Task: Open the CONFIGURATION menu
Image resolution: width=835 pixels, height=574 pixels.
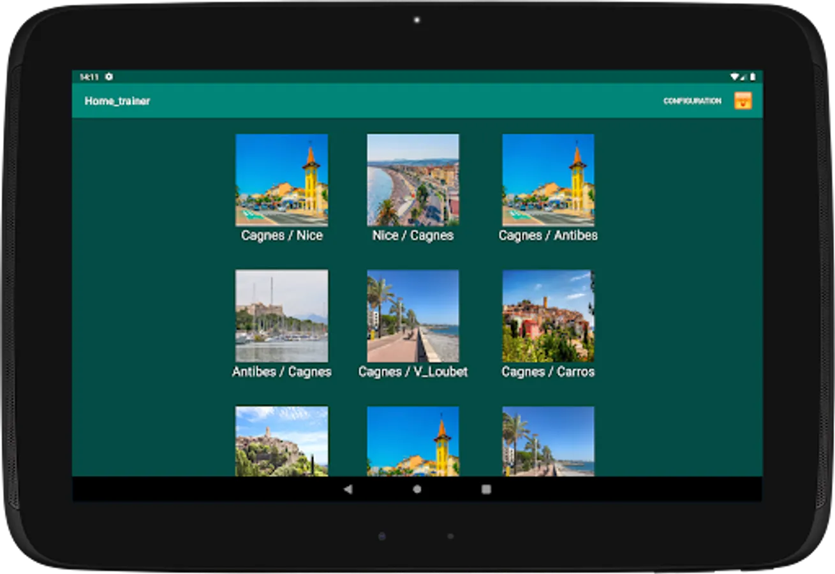Action: [x=692, y=101]
